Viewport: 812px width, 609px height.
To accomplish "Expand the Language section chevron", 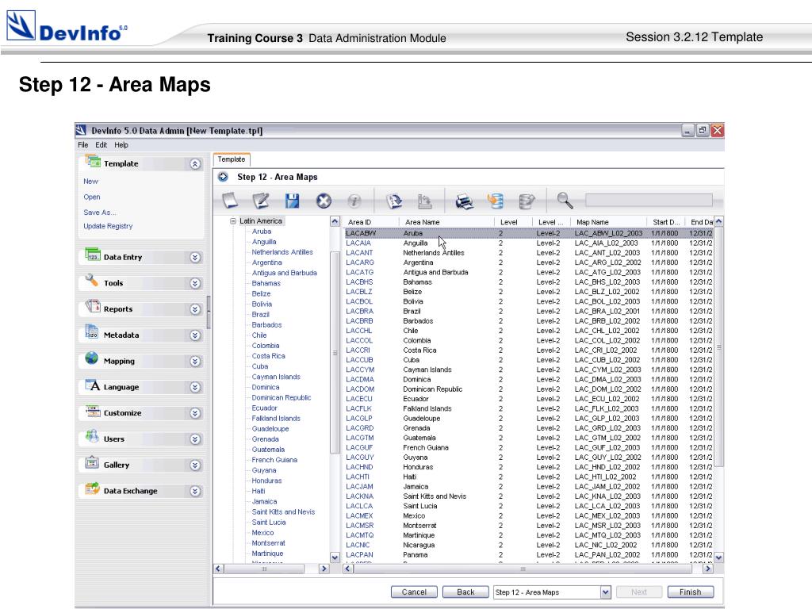I will pyautogui.click(x=195, y=387).
